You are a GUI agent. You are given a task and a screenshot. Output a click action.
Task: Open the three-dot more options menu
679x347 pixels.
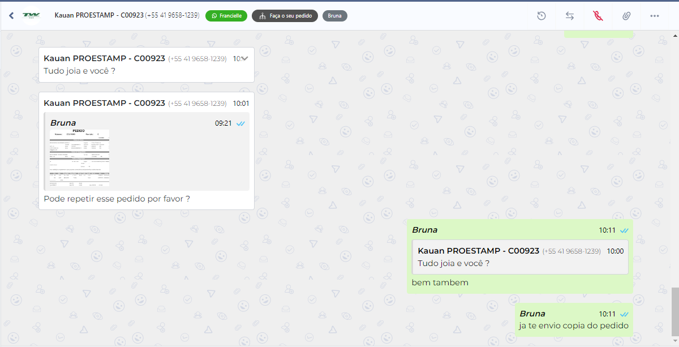655,16
